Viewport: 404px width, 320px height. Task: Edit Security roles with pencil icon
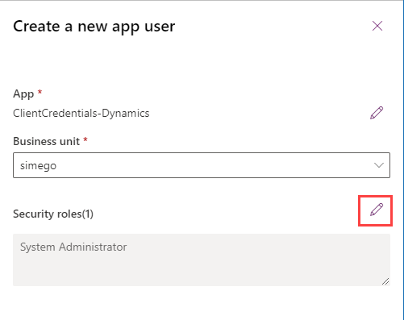click(377, 210)
